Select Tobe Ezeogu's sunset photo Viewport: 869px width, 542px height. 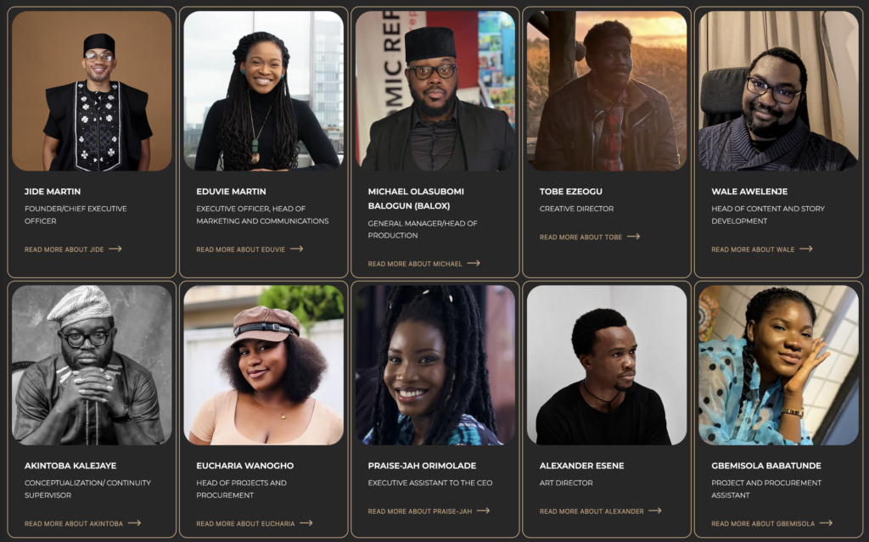pos(607,91)
